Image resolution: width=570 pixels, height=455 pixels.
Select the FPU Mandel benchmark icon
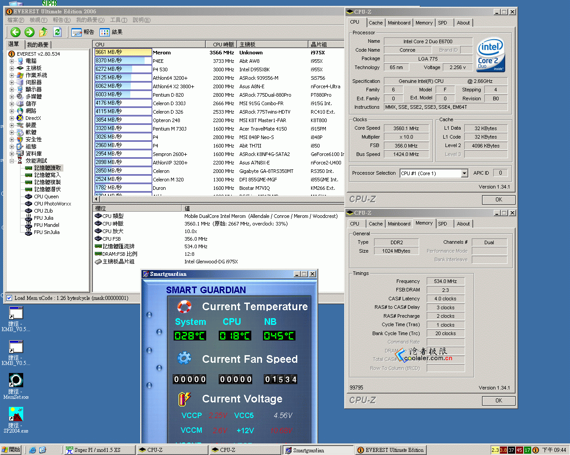click(29, 225)
